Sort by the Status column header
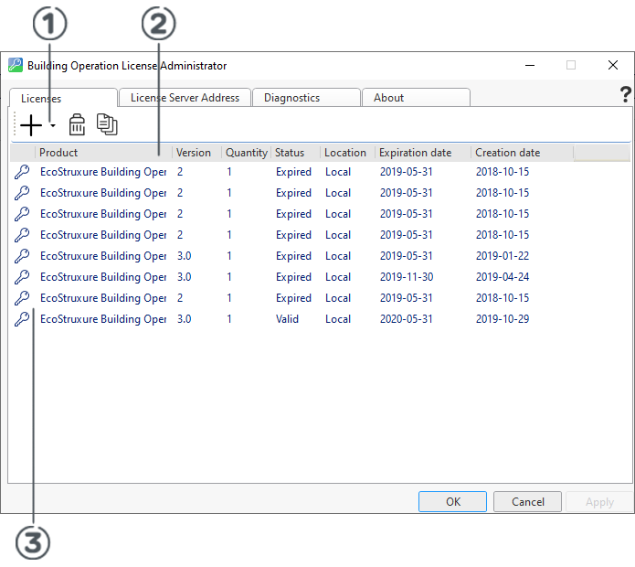 pyautogui.click(x=296, y=153)
